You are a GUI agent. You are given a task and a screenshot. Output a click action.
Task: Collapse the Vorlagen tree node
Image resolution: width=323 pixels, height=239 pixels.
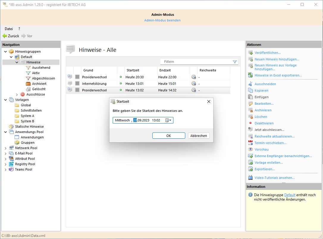pyautogui.click(x=6, y=100)
